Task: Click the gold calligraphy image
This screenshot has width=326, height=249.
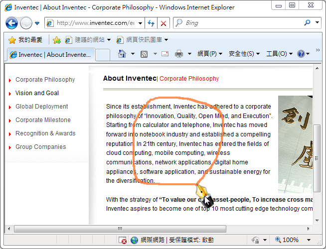Action: [295, 144]
